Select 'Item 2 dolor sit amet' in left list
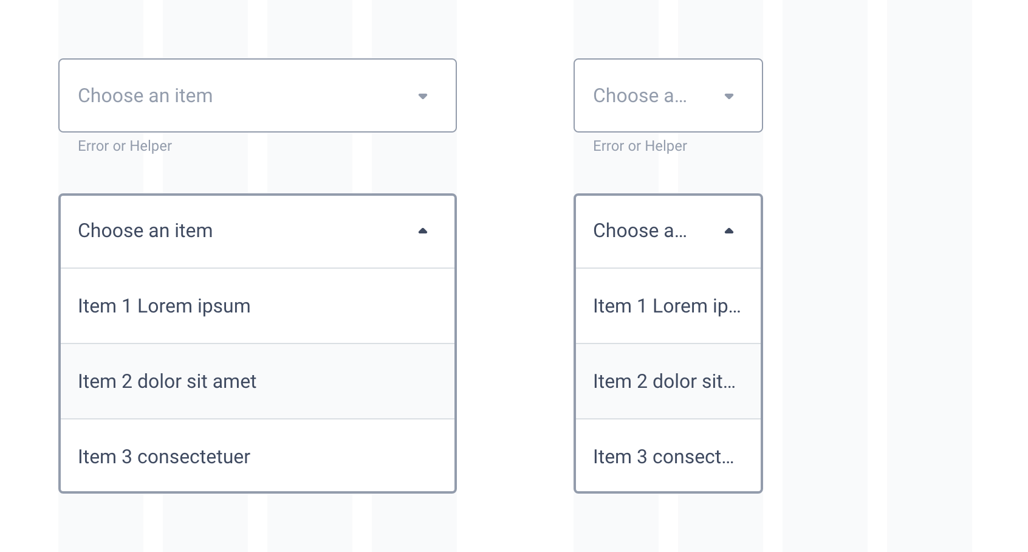The image size is (1028, 552). click(258, 381)
